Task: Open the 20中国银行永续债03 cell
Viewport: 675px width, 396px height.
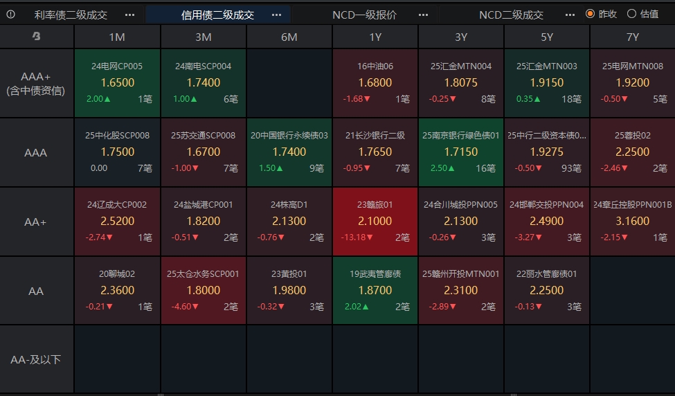Action: coord(289,152)
